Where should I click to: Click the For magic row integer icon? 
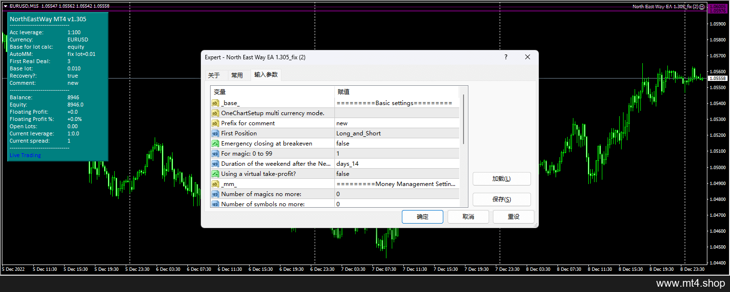pos(215,154)
